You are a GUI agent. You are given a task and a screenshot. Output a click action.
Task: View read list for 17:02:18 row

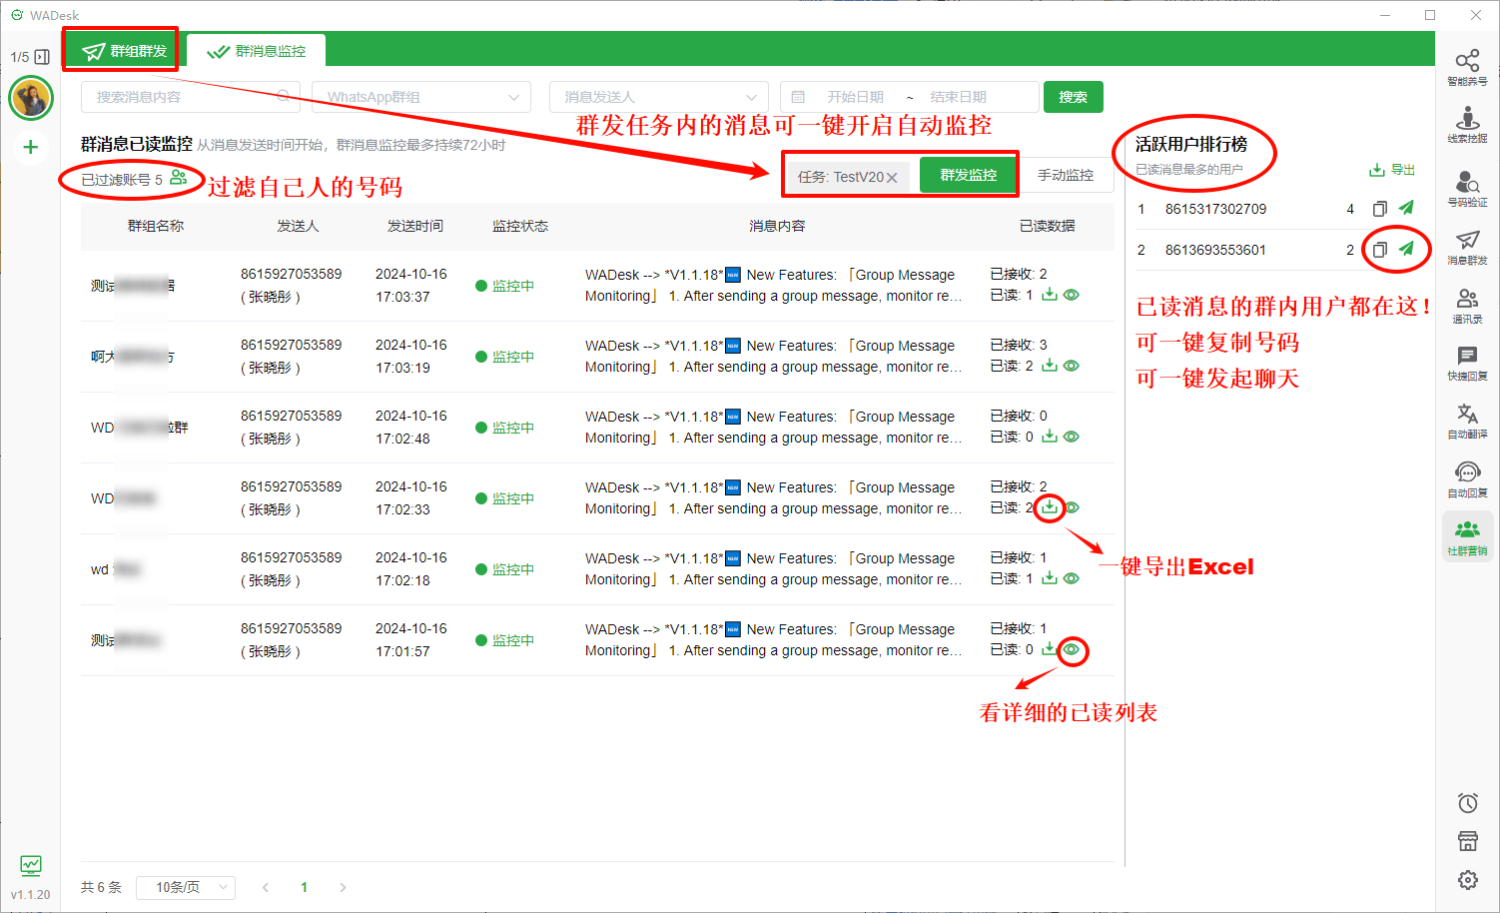pyautogui.click(x=1072, y=578)
